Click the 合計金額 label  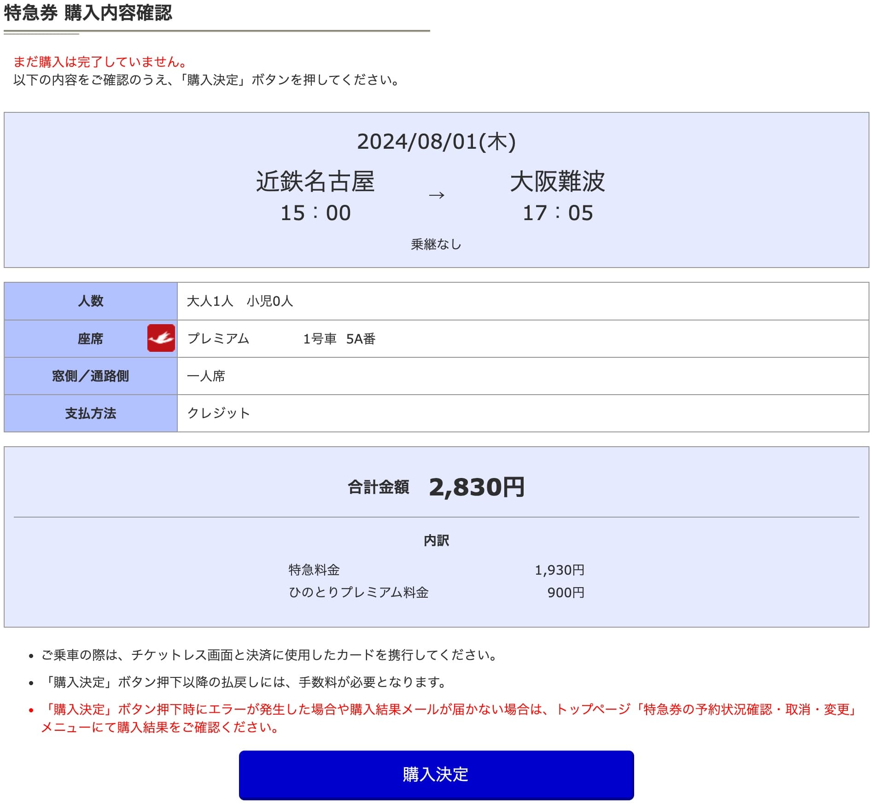[x=379, y=487]
